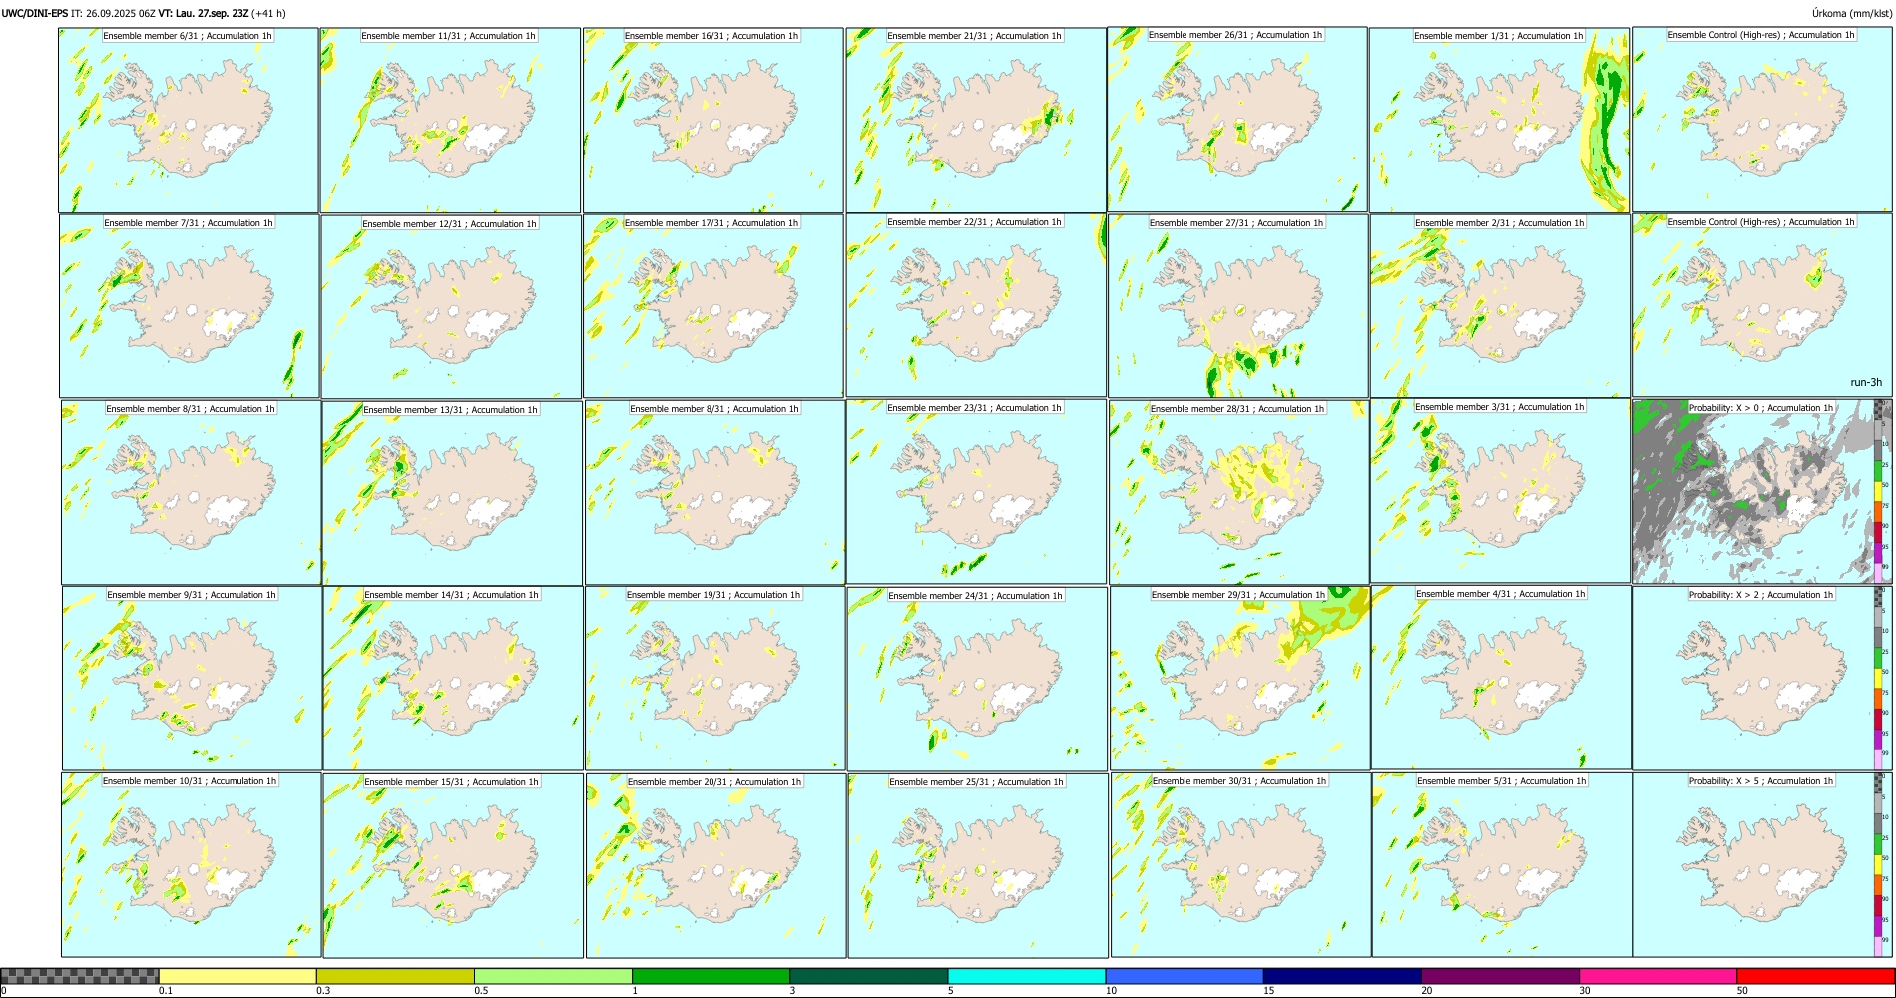Click the Ensemble member 24/31 map
Viewport: 1896px width, 998px height.
978,679
